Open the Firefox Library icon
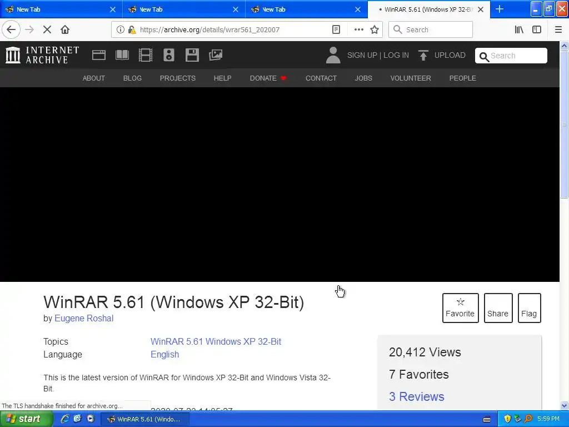Viewport: 569px width, 427px height. tap(519, 30)
